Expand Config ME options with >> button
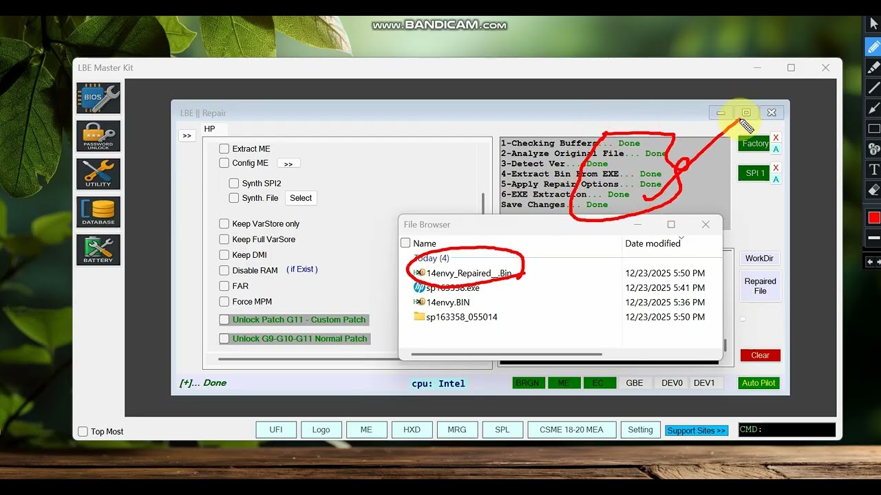 288,164
